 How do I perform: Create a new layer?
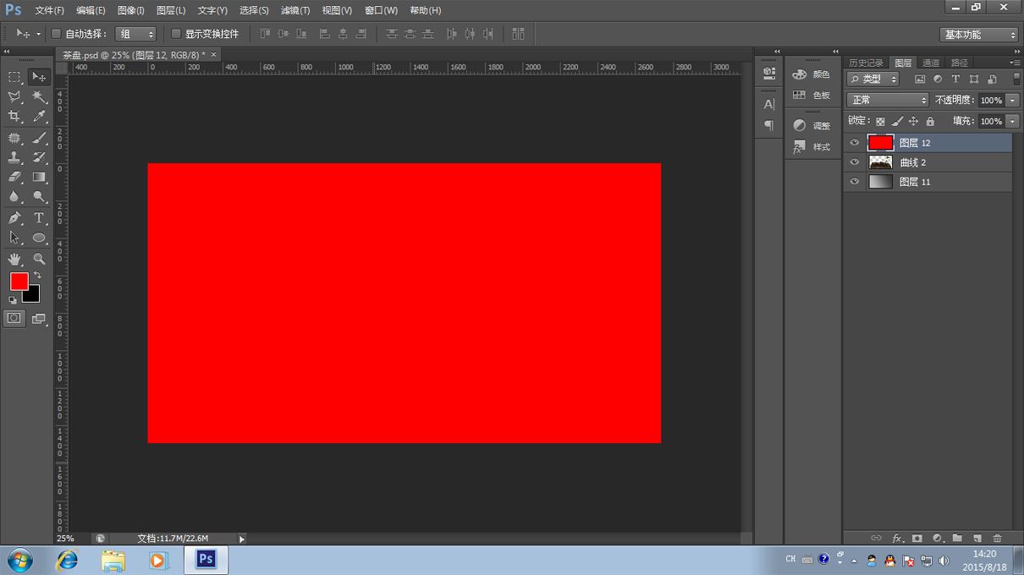[x=977, y=539]
